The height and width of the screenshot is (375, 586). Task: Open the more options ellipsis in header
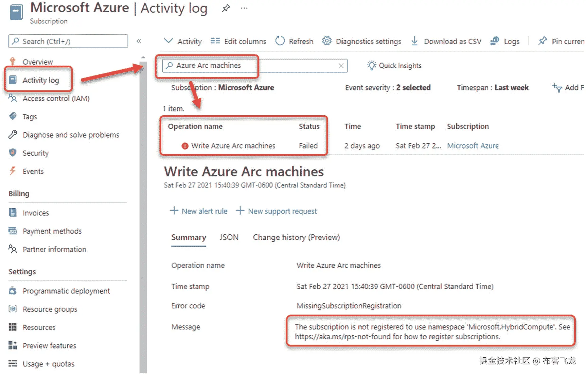(244, 8)
